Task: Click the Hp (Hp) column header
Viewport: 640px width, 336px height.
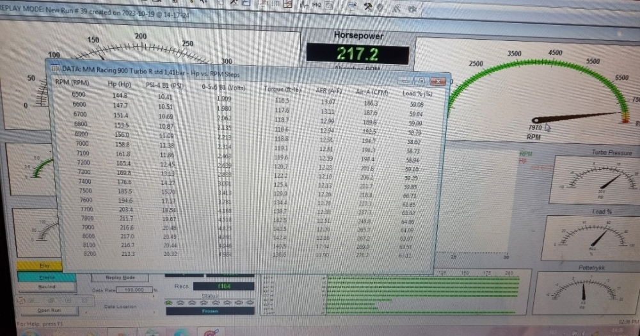Action: tap(119, 84)
